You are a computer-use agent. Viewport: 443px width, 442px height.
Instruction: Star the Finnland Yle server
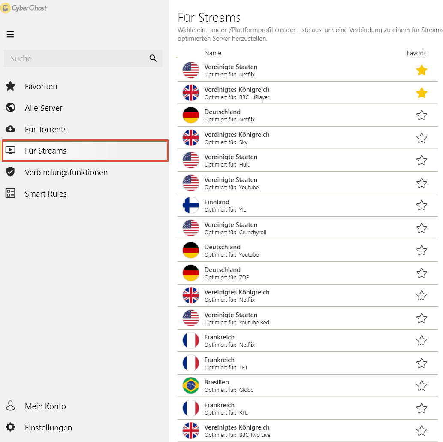(422, 205)
